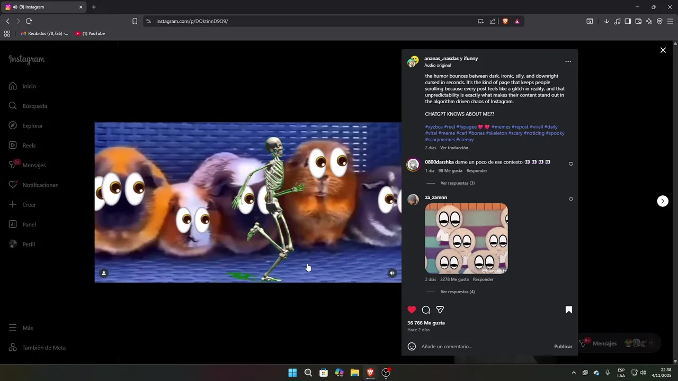Open Brave Rewards triangle icon
This screenshot has height=381, width=678.
[x=517, y=21]
